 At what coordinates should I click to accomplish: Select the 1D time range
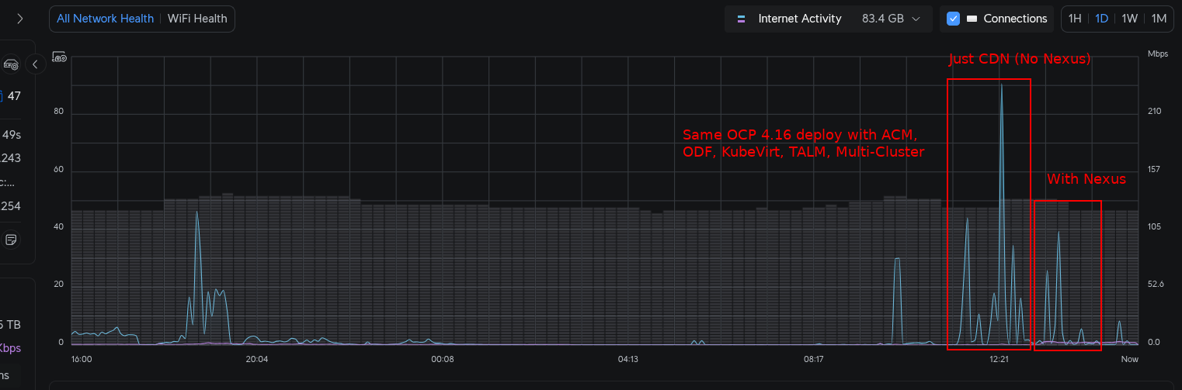pyautogui.click(x=1101, y=19)
